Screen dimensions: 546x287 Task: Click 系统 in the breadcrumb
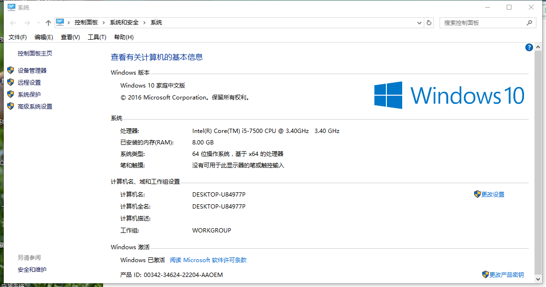pyautogui.click(x=156, y=22)
